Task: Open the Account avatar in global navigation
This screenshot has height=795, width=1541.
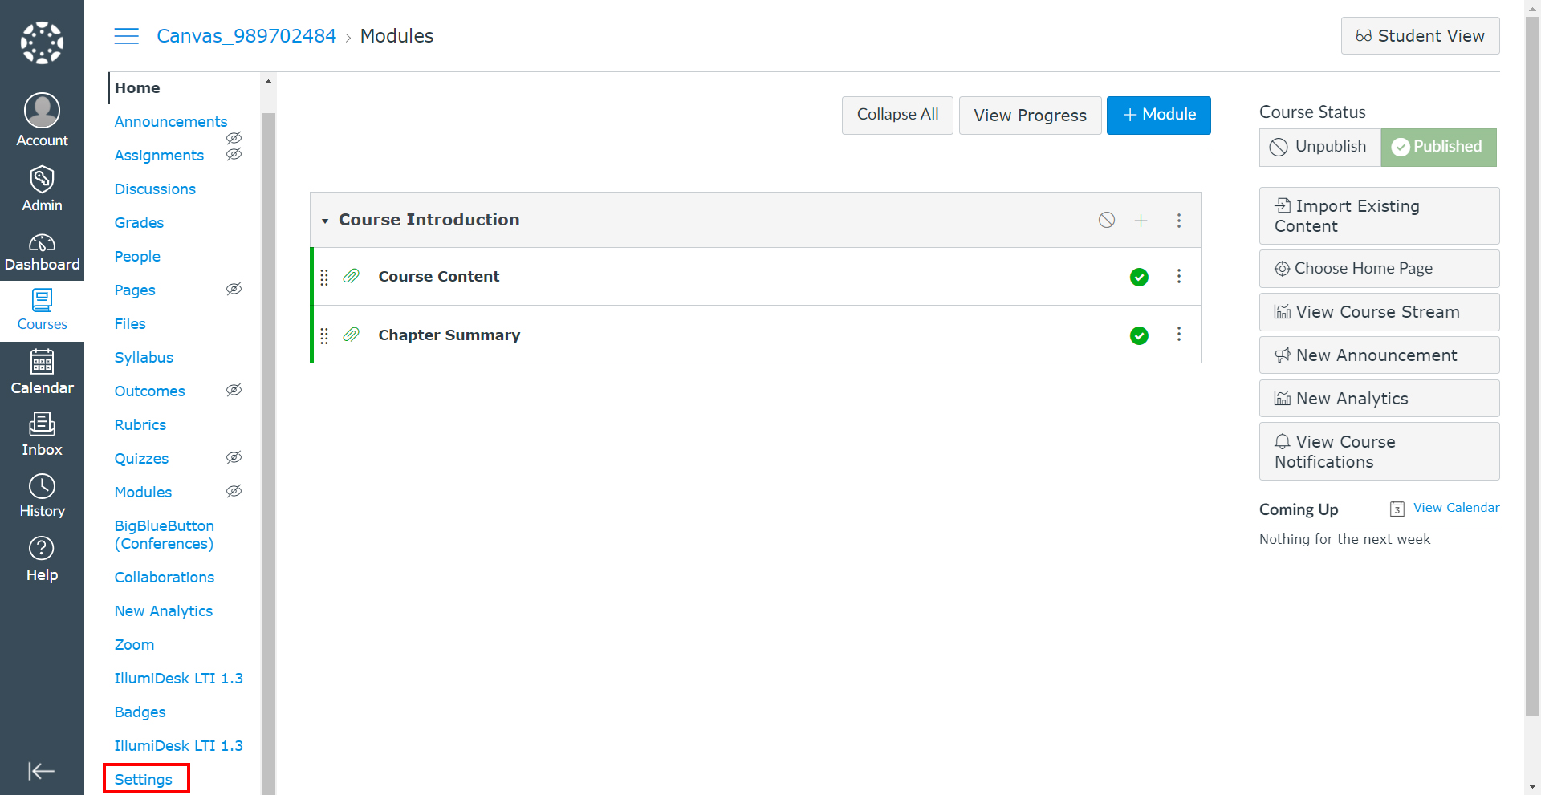Action: tap(42, 111)
